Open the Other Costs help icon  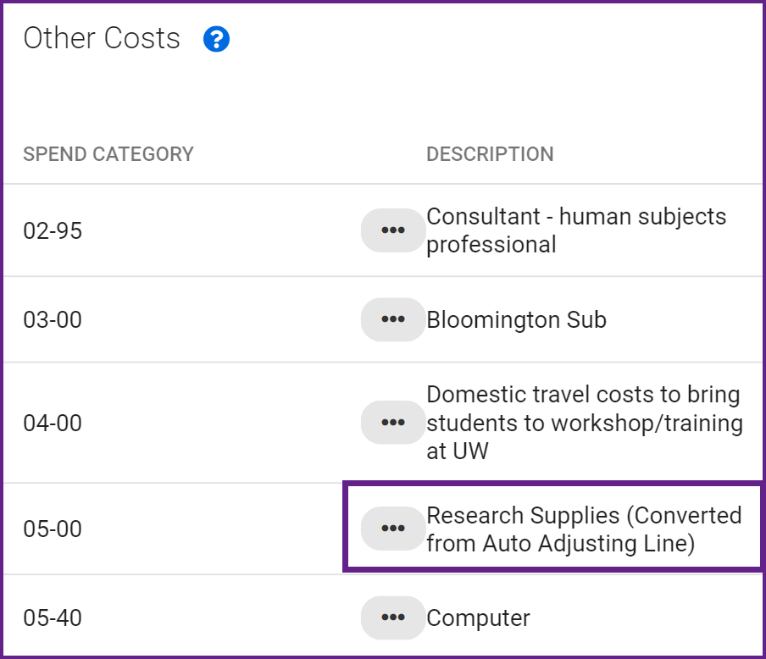[x=216, y=39]
